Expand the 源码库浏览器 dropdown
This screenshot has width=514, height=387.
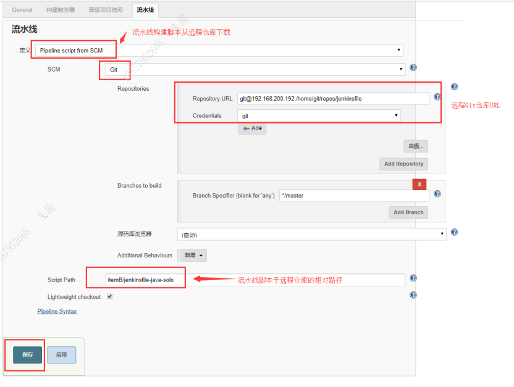[311, 235]
